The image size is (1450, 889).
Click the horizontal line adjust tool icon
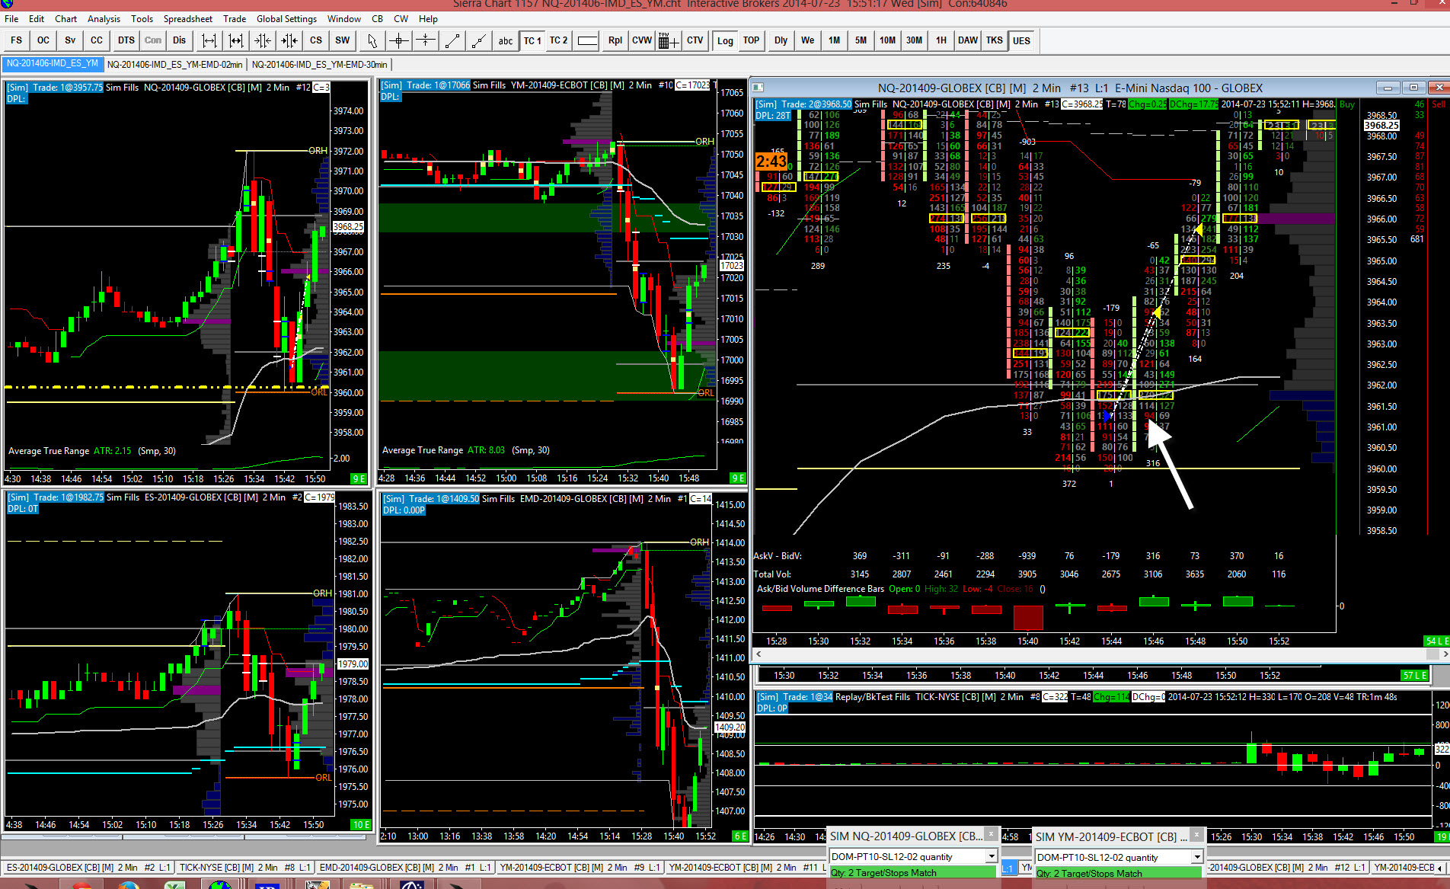[x=425, y=40]
